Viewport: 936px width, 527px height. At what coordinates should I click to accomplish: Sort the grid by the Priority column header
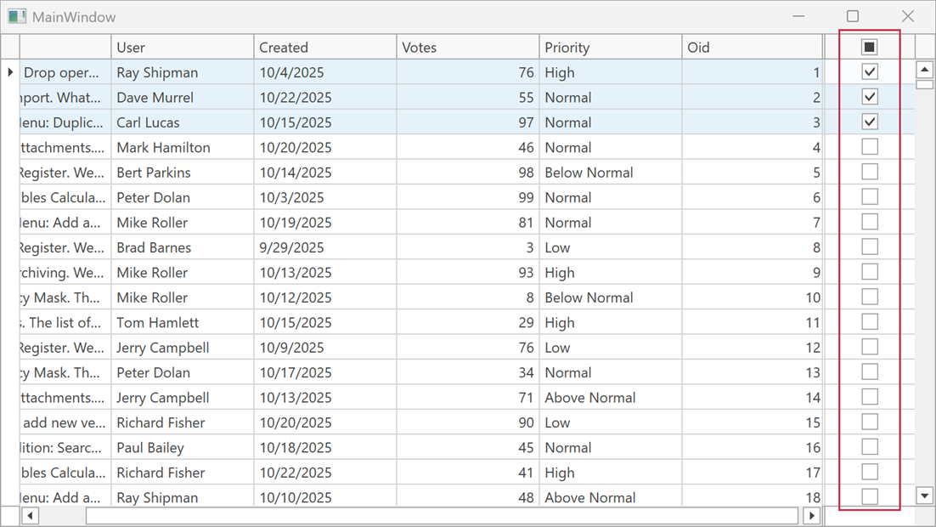[x=609, y=47]
